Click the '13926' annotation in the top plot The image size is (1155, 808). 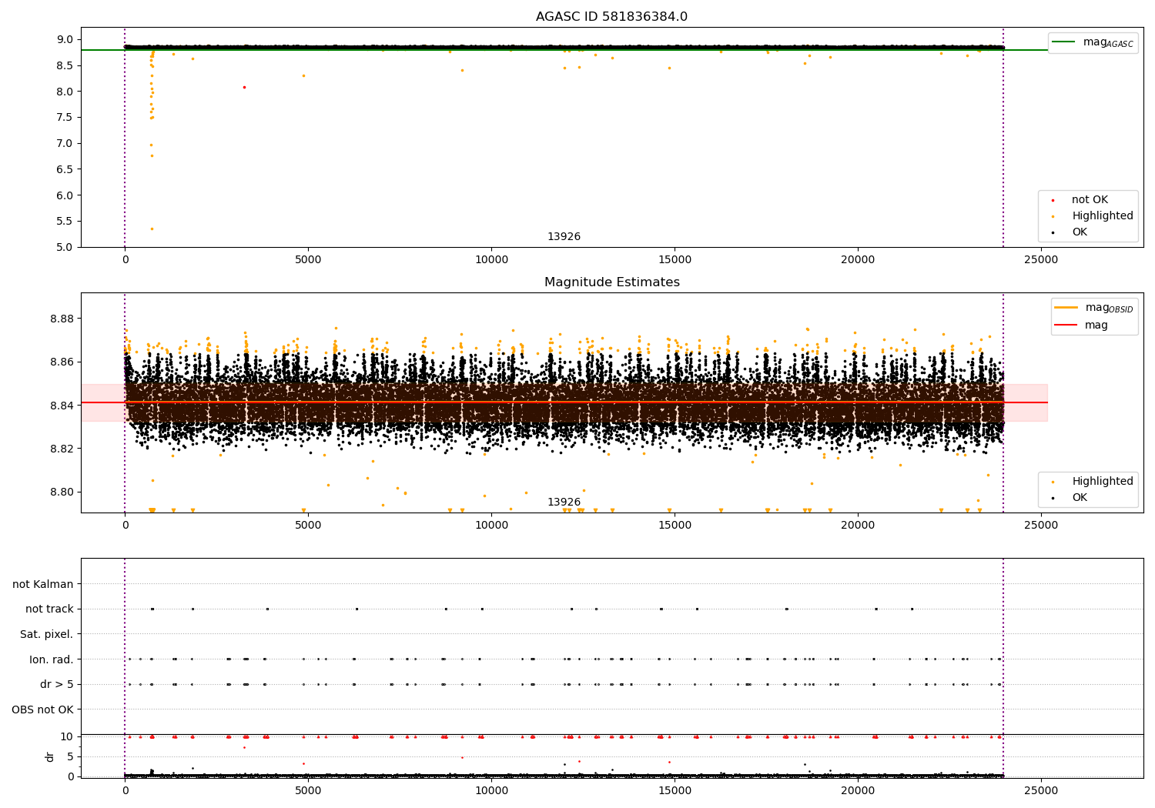[564, 237]
